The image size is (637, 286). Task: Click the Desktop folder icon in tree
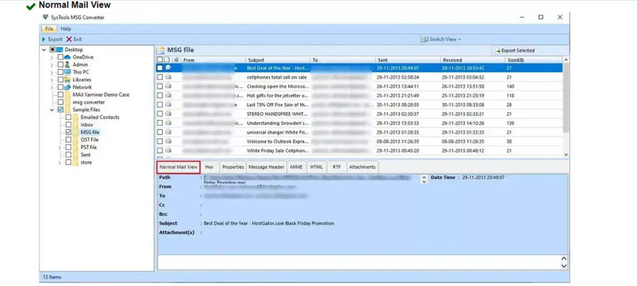pos(60,50)
